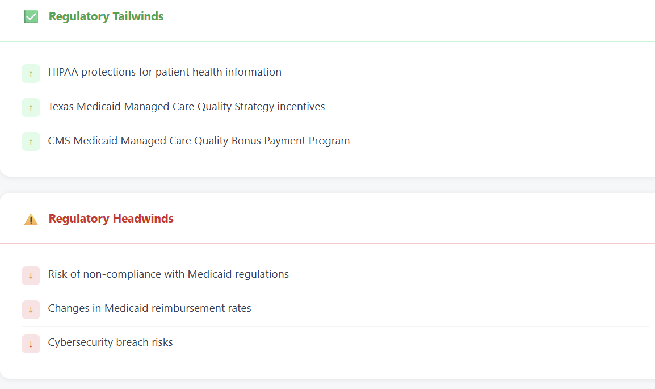The image size is (655, 389).
Task: Click the Cybersecurity breach risks item
Action: pyautogui.click(x=110, y=342)
